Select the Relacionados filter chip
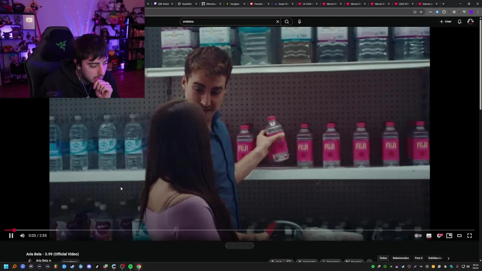 click(x=401, y=258)
